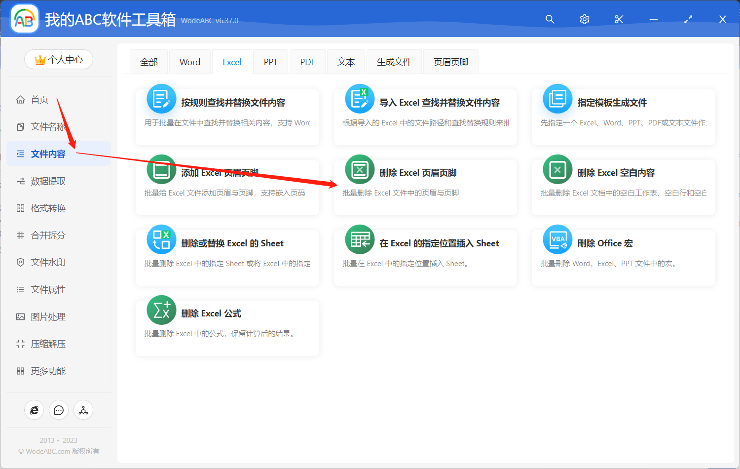The width and height of the screenshot is (740, 469).
Task: Click the share network icon at bottom left
Action: (x=83, y=410)
